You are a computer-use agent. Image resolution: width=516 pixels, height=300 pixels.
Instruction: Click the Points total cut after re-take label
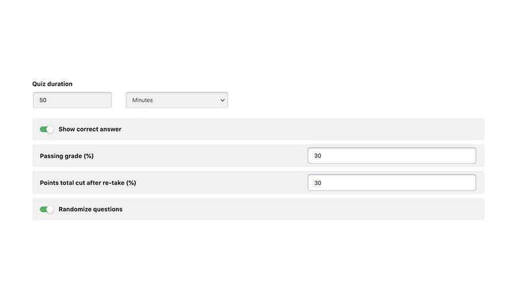coord(88,183)
